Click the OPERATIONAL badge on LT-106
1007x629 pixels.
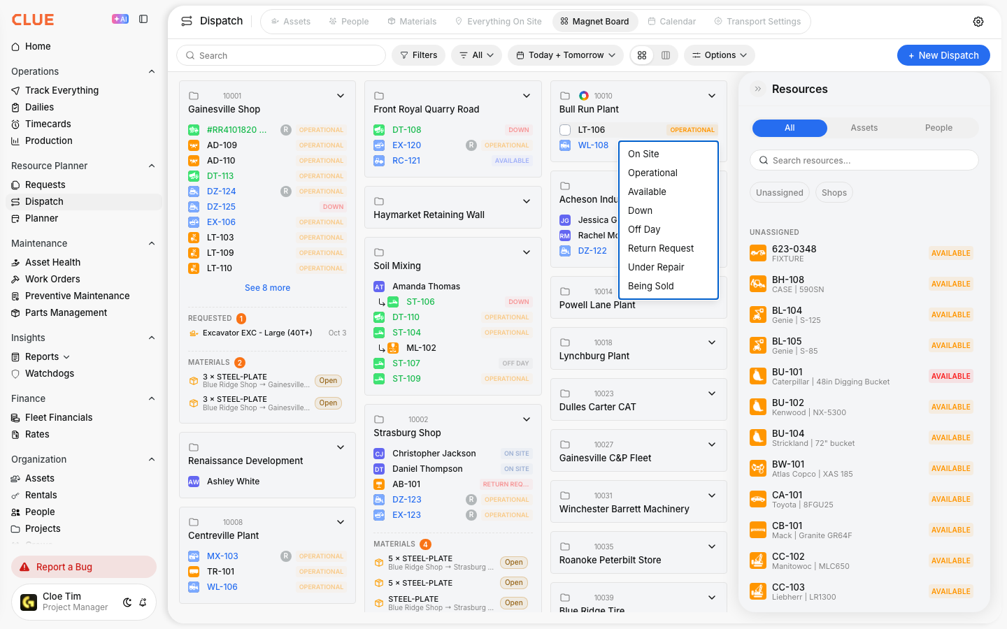point(692,130)
